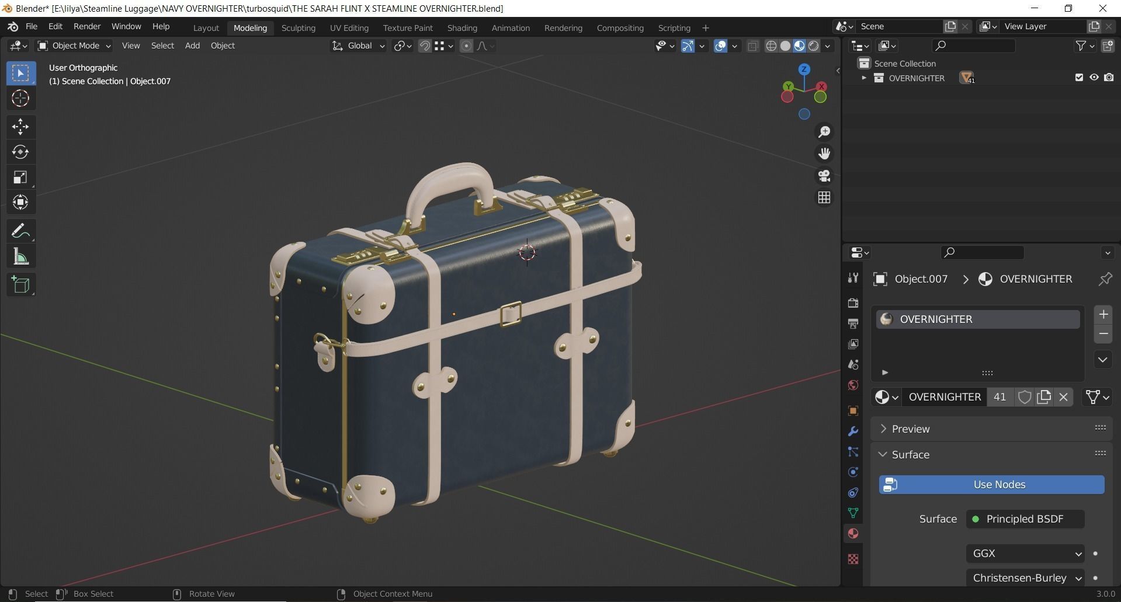The image size is (1121, 602).
Task: Choose the Rotate tool
Action: point(20,152)
